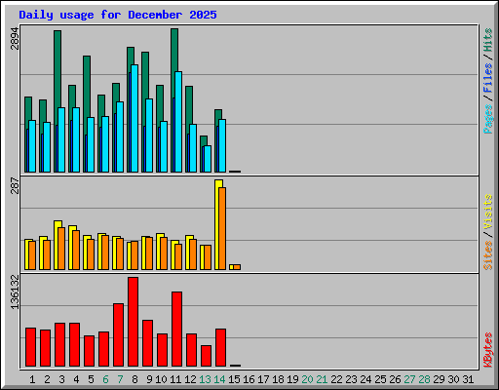Click the red 'KBytes' legend label

(488, 350)
